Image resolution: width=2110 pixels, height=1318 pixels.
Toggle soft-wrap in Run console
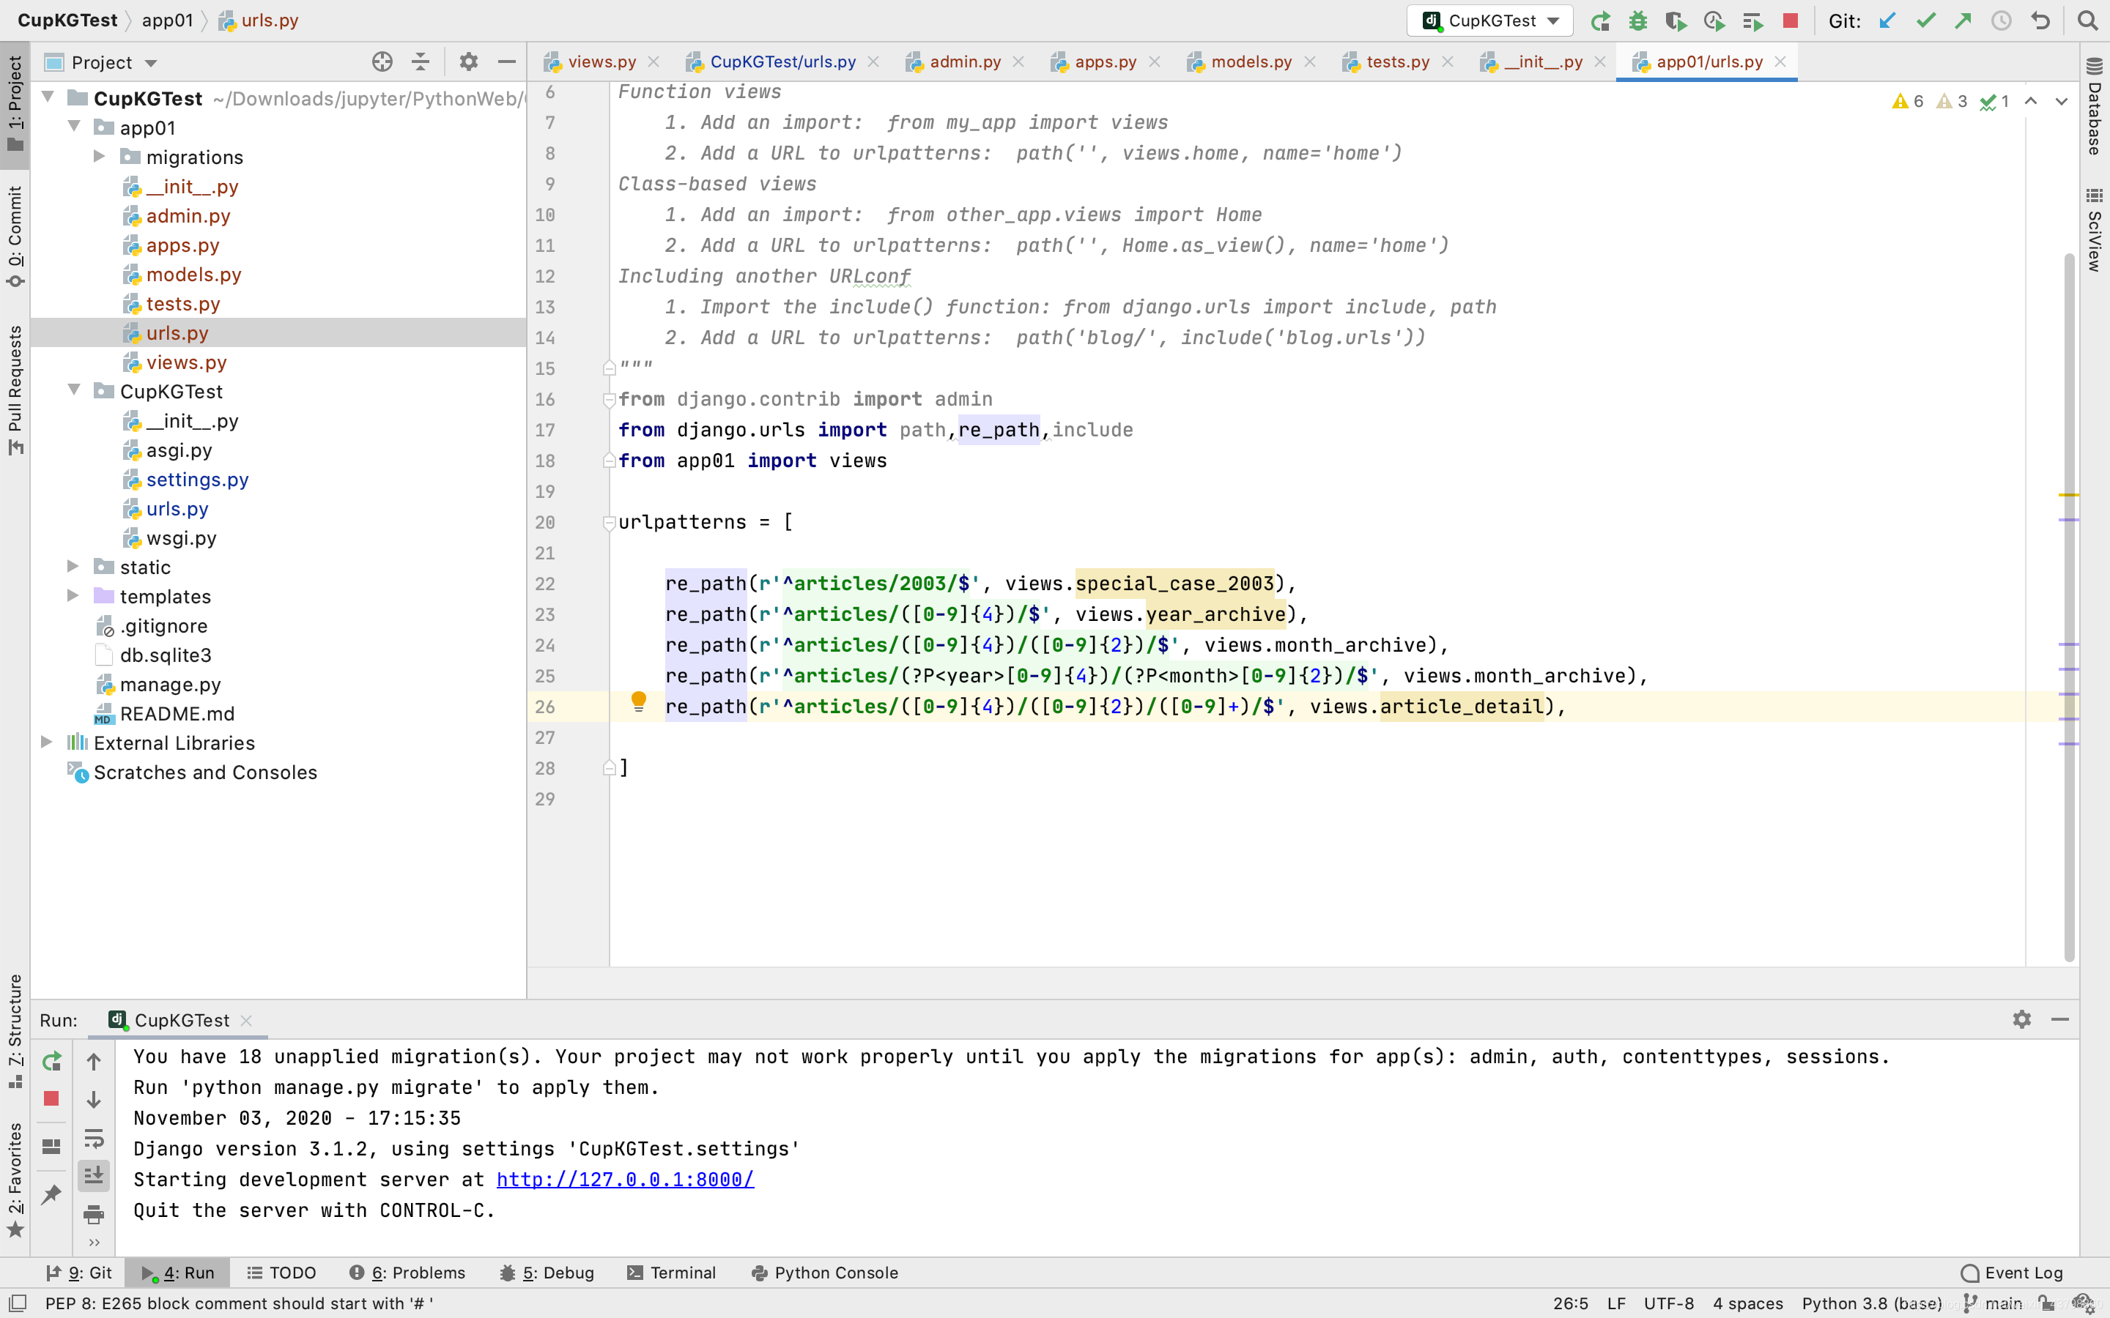tap(93, 1138)
